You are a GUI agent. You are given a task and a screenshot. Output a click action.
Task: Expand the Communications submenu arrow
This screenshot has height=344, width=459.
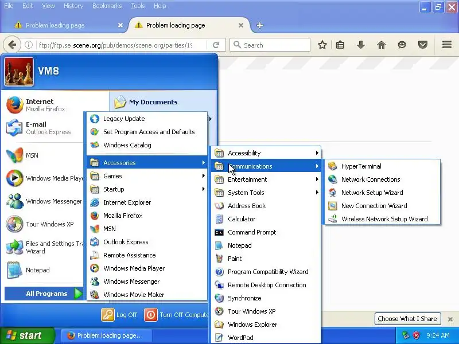coord(317,166)
